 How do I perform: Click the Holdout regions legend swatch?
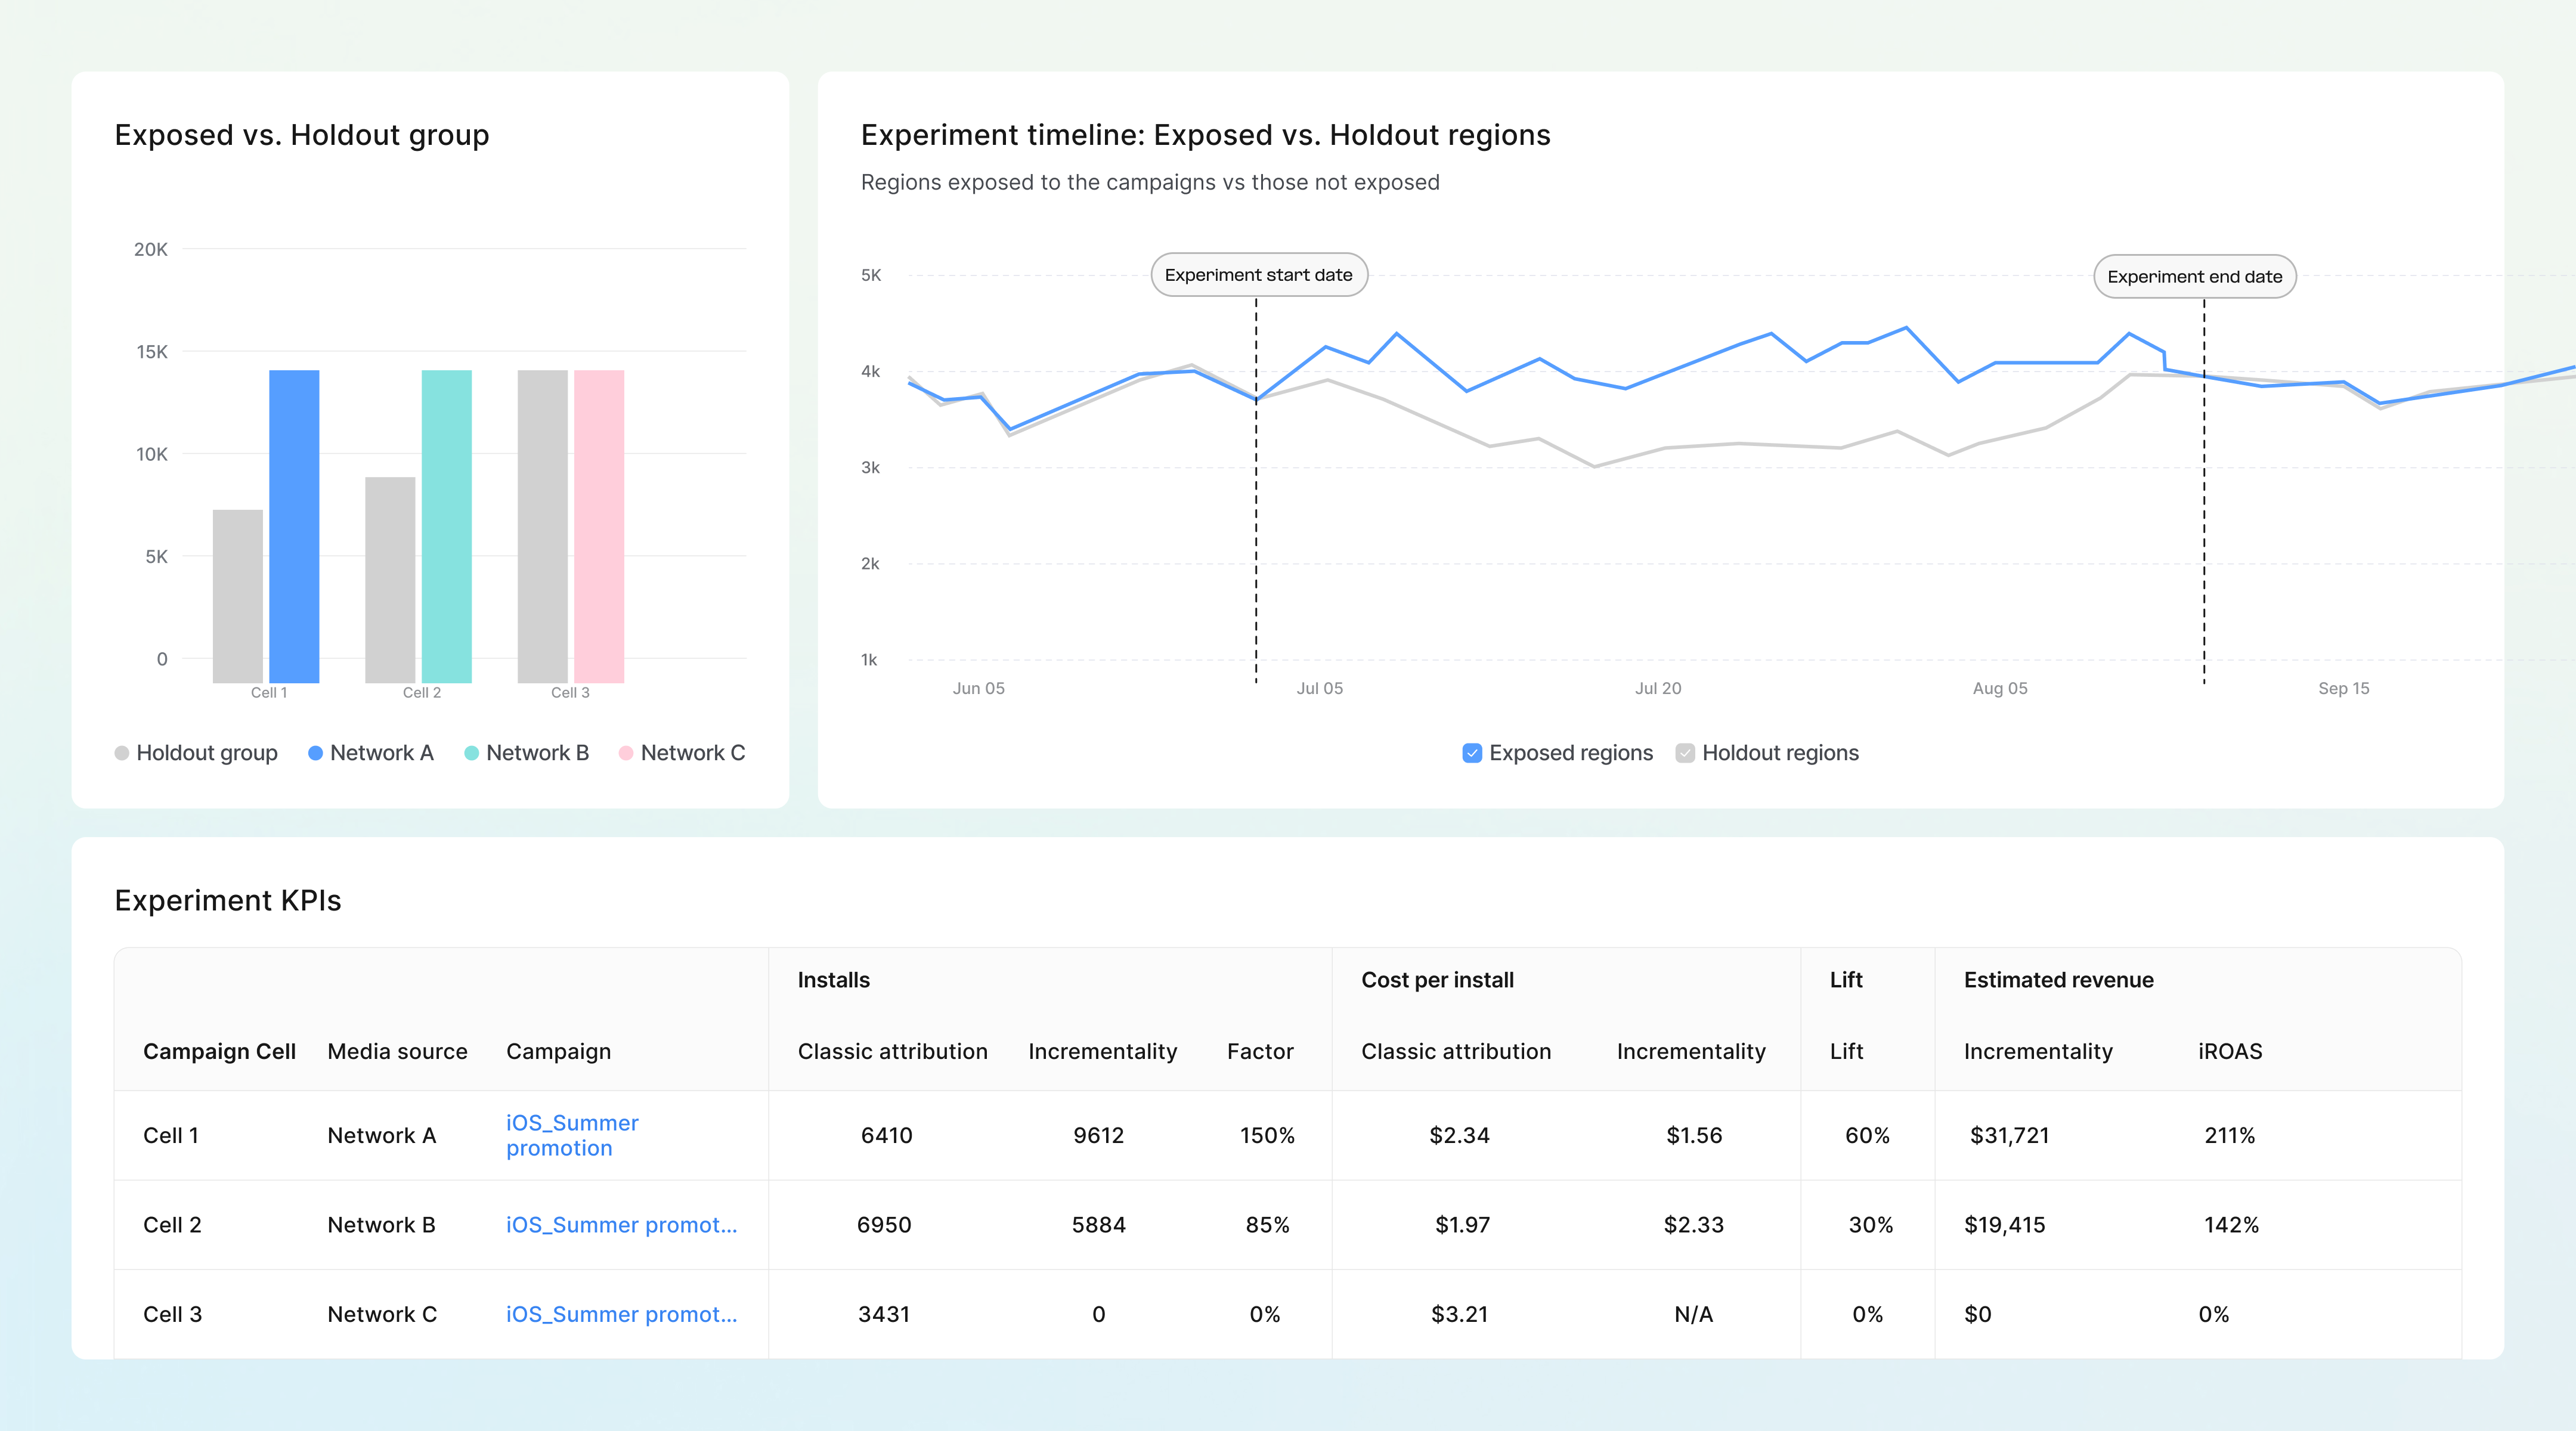(x=1686, y=753)
